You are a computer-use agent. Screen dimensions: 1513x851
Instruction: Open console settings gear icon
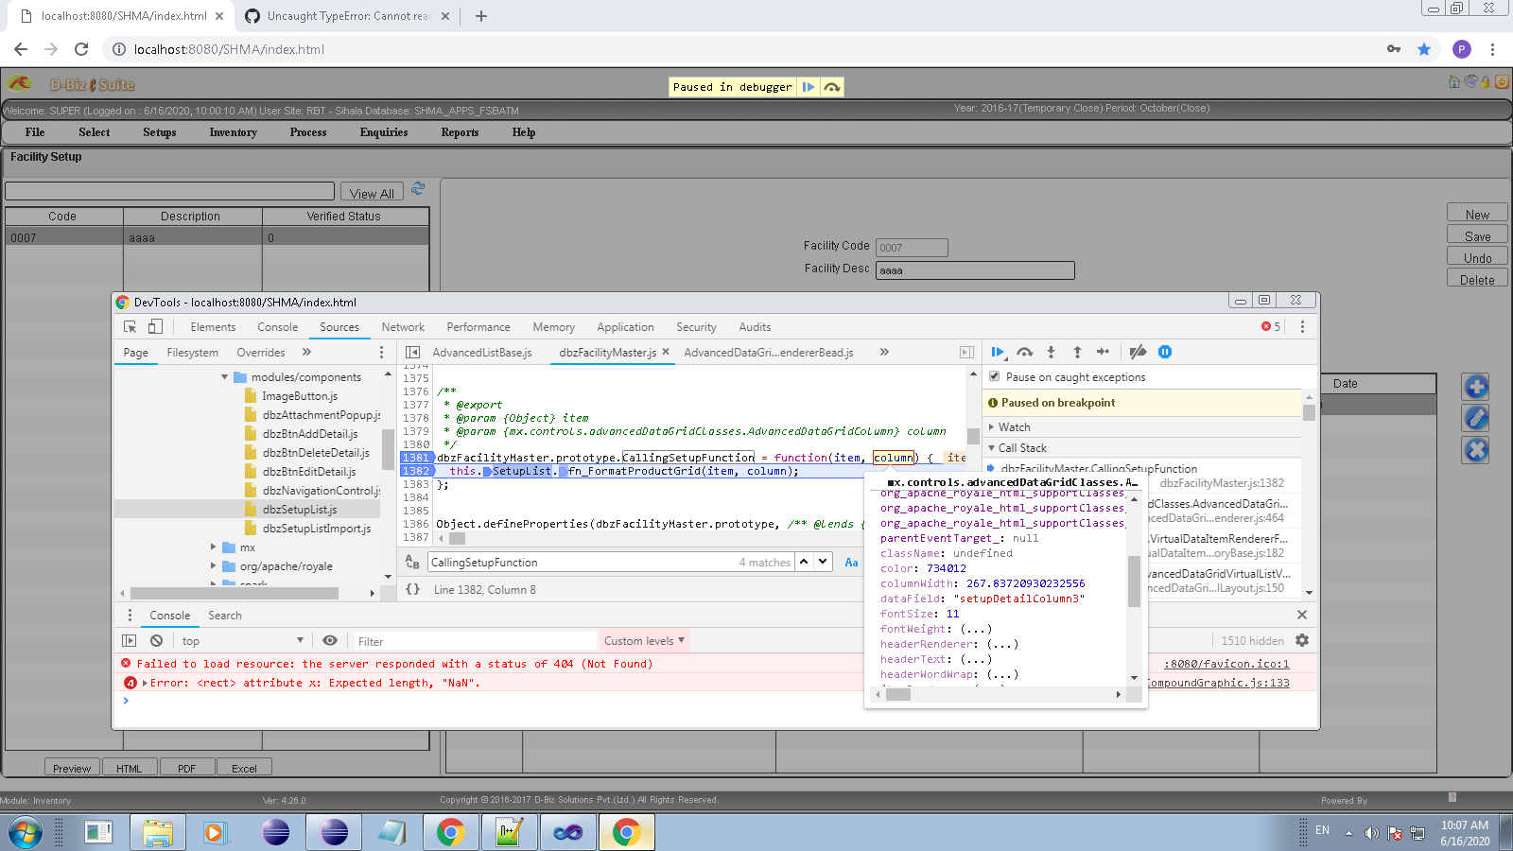pos(1302,640)
